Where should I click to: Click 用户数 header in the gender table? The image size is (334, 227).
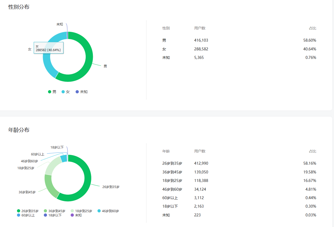point(200,28)
